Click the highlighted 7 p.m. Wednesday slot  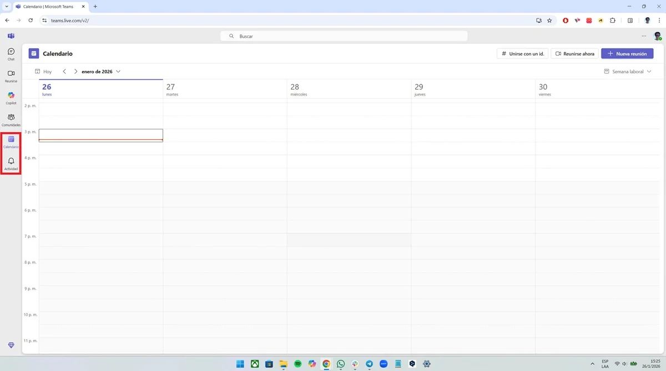coord(349,240)
